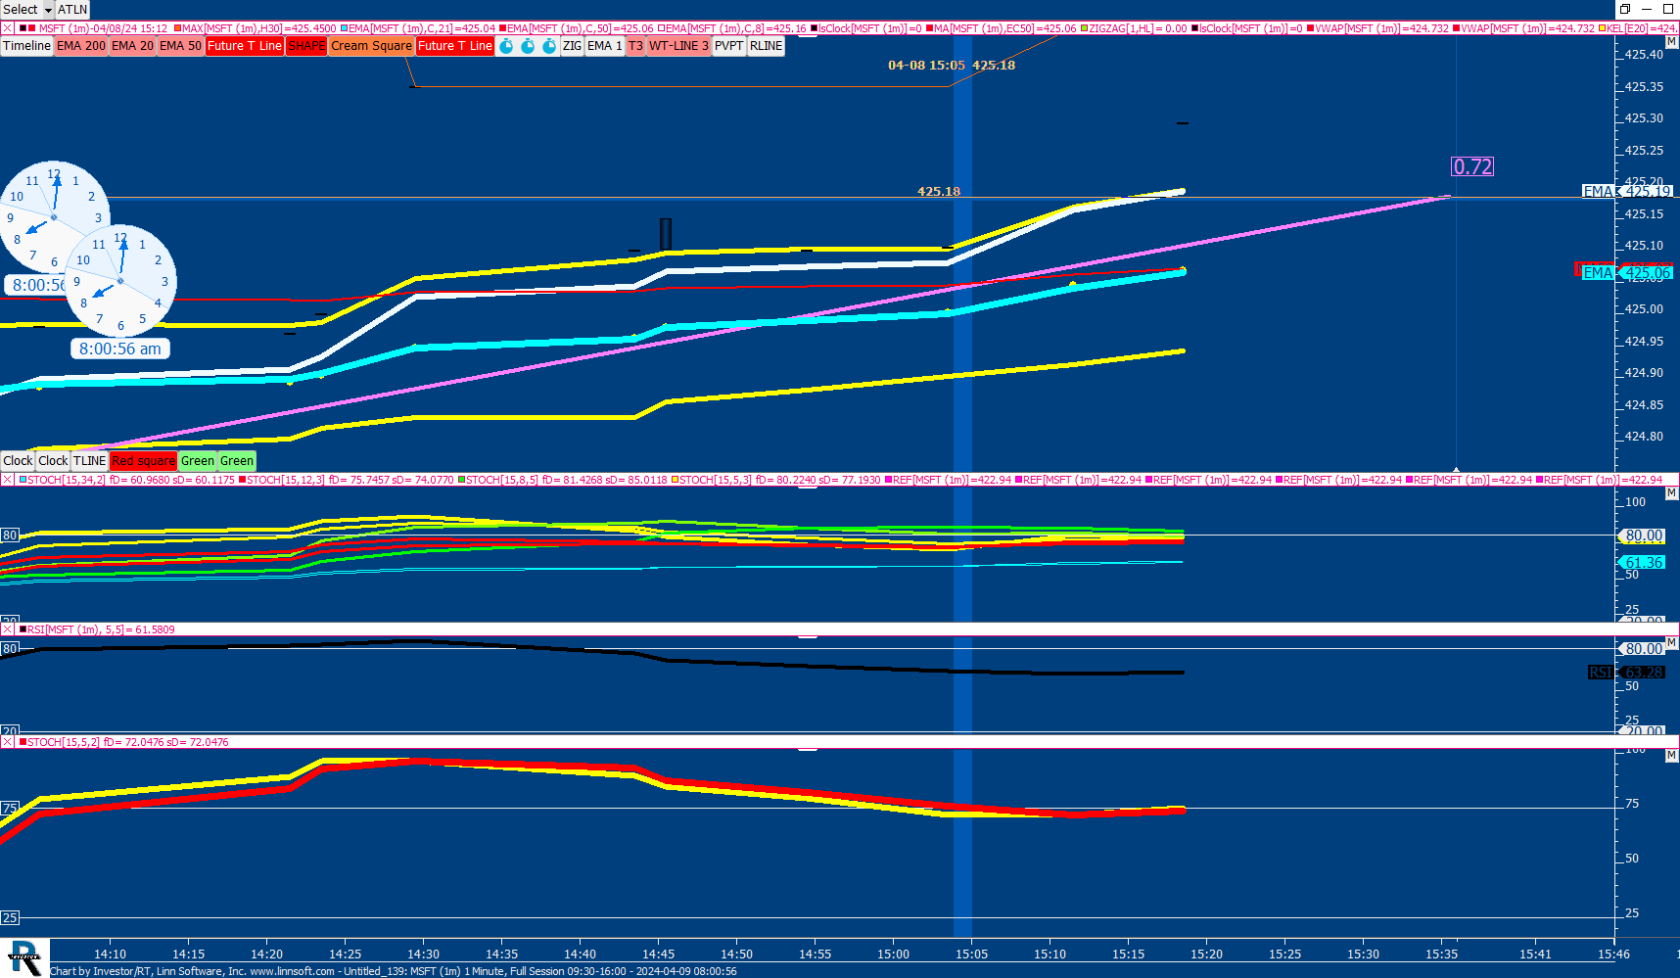Viewport: 1680px width, 978px height.
Task: Click the 14:30 time axis label
Action: (x=423, y=954)
